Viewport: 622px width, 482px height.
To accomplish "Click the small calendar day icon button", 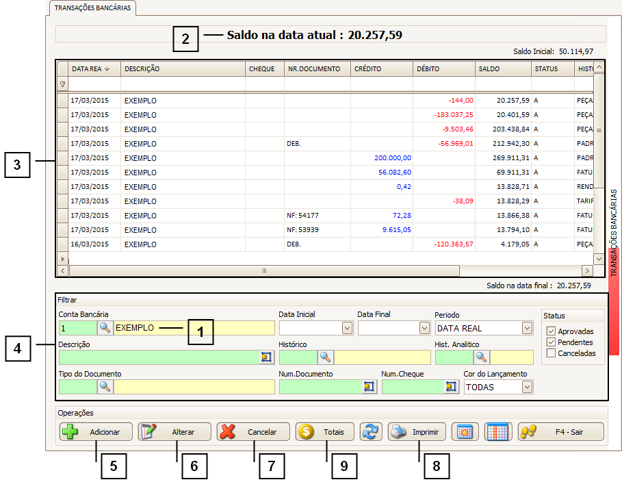I will point(465,432).
